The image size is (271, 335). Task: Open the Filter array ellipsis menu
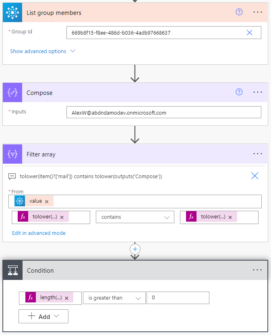(257, 153)
